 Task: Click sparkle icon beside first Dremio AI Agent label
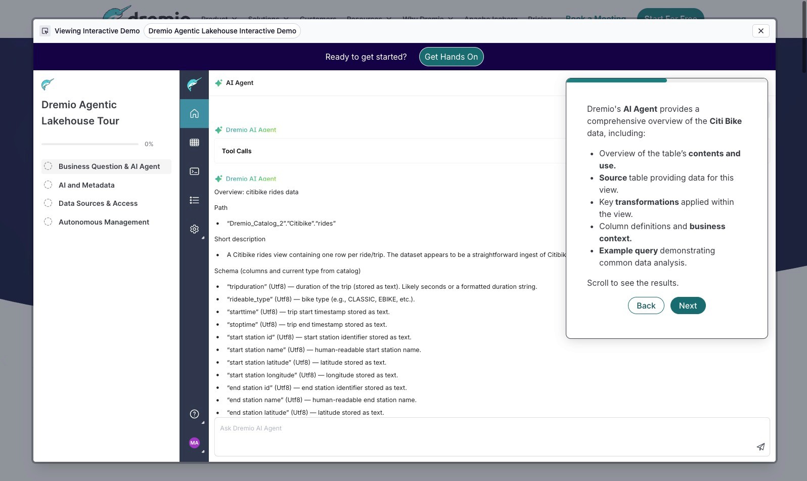(x=218, y=130)
